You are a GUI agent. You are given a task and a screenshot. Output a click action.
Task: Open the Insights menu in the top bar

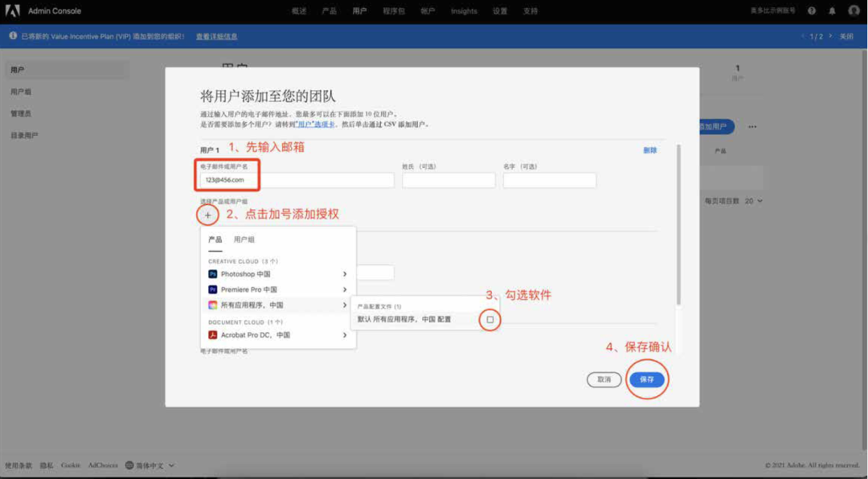tap(464, 10)
